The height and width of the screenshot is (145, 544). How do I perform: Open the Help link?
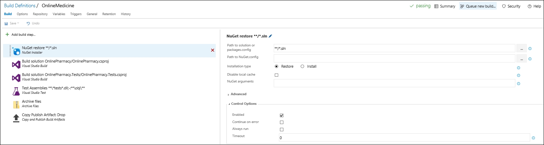click(x=537, y=6)
